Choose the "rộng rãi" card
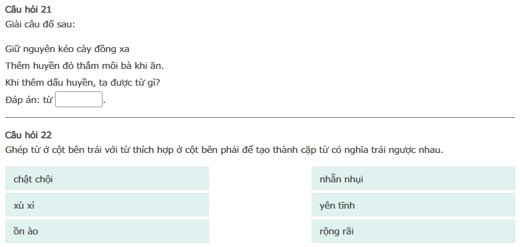The image size is (520, 247). point(413,231)
